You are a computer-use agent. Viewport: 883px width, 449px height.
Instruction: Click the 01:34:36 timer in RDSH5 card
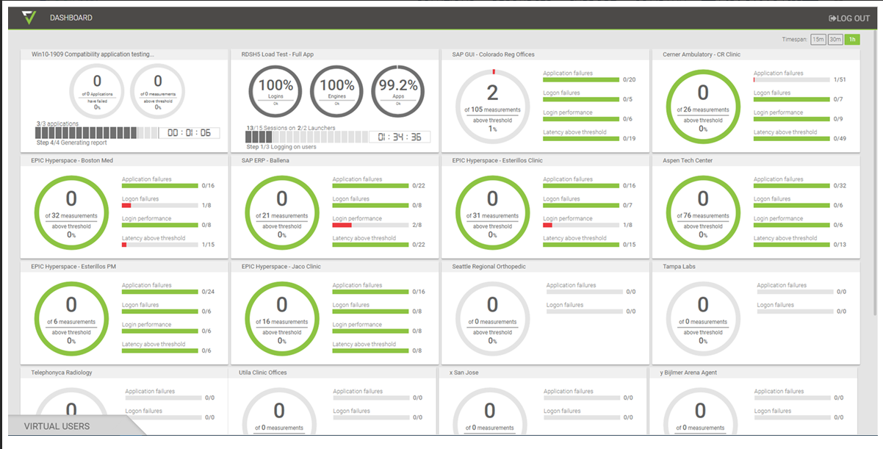tap(401, 137)
